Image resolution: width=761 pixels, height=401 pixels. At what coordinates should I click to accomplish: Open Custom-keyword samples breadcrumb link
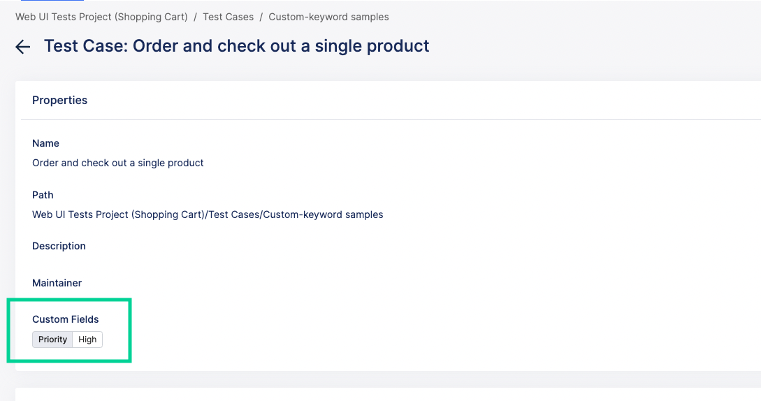[x=328, y=17]
